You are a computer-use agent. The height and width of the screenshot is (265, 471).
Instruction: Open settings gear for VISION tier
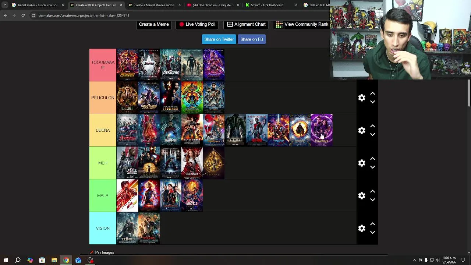(362, 228)
